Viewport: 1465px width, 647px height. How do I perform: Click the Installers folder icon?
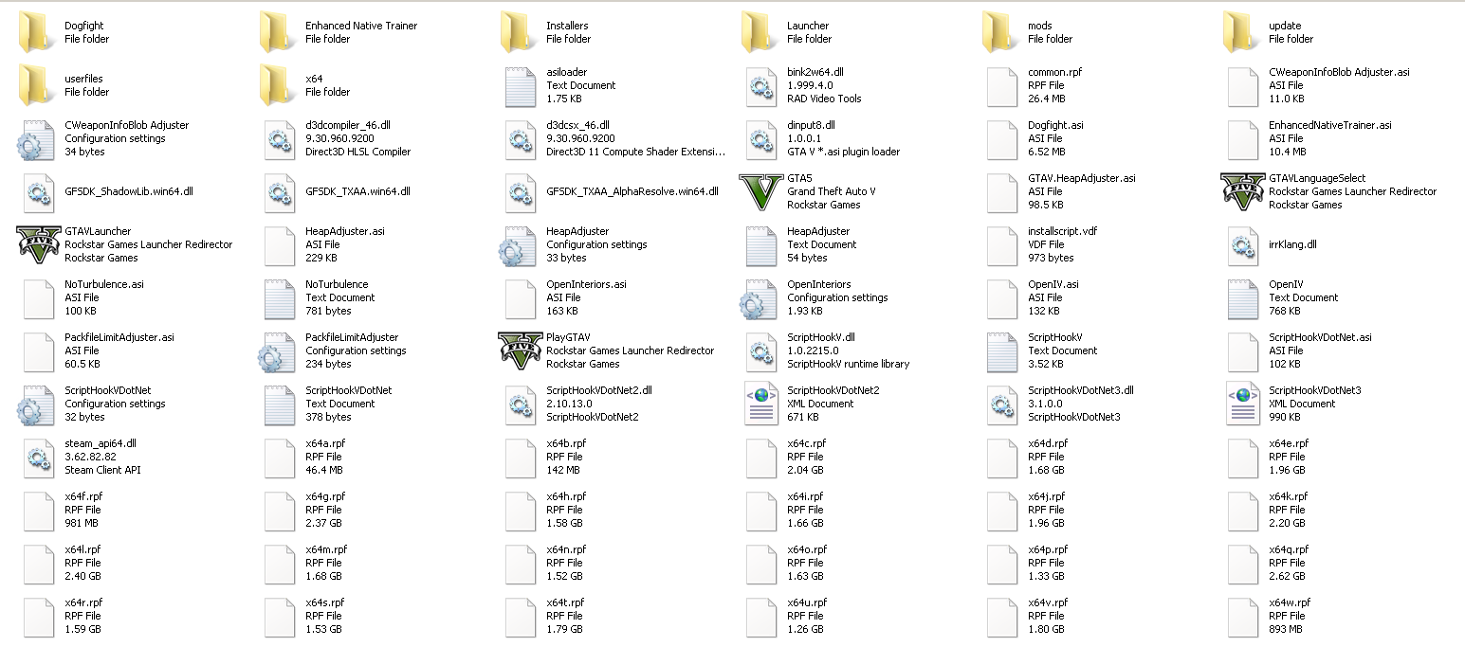click(520, 32)
